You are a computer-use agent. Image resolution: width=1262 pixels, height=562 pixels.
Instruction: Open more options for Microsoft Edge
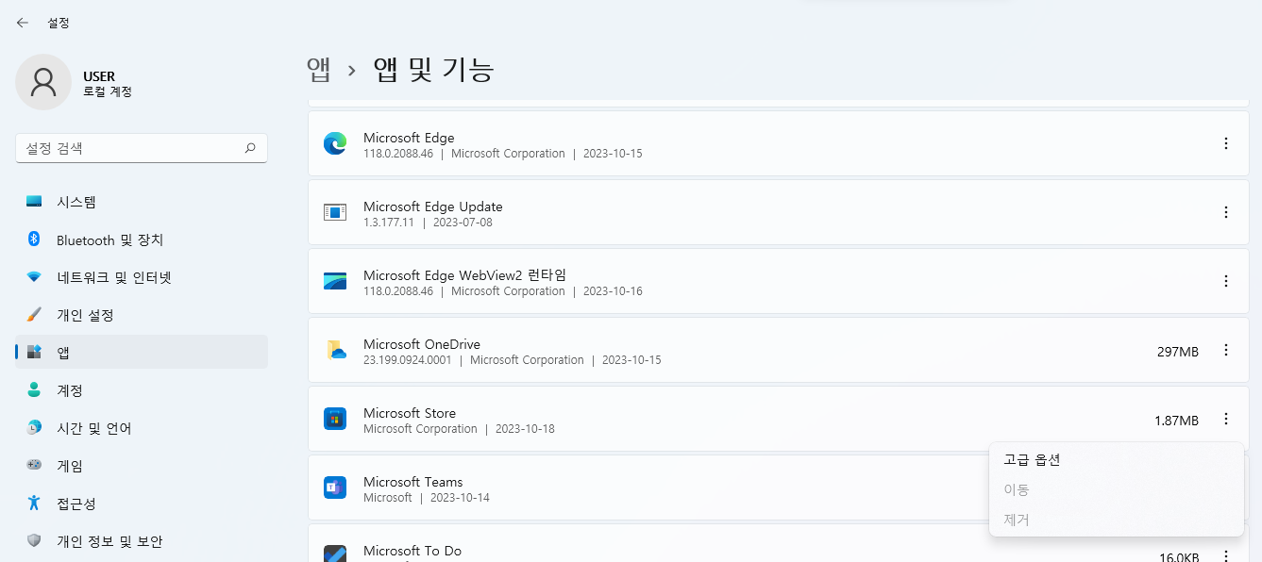click(1226, 143)
